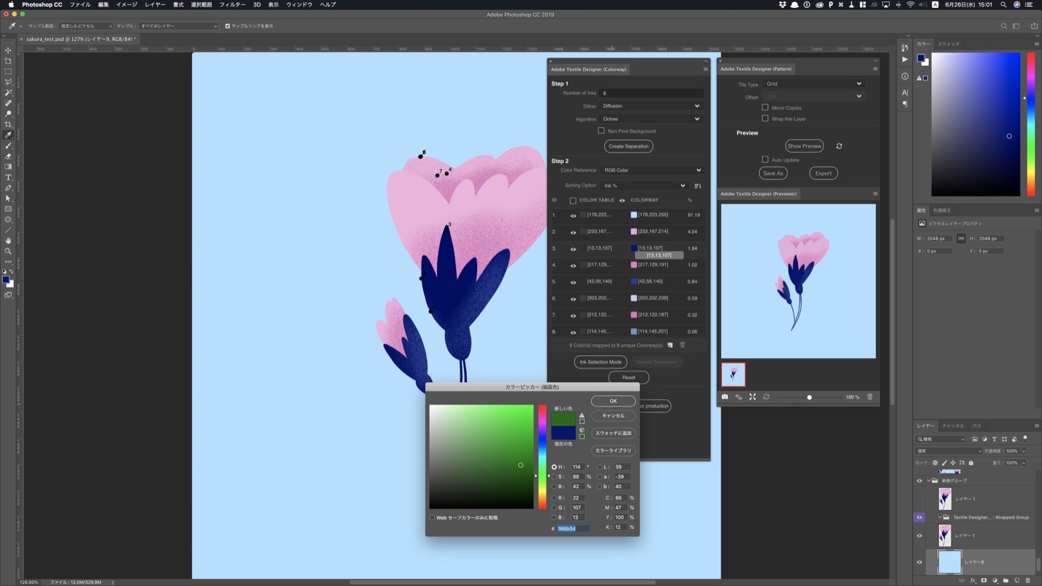Screen dimensions: 1042x586
Task: Open the Algorithm dropdown set to Octree
Action: tap(651, 119)
